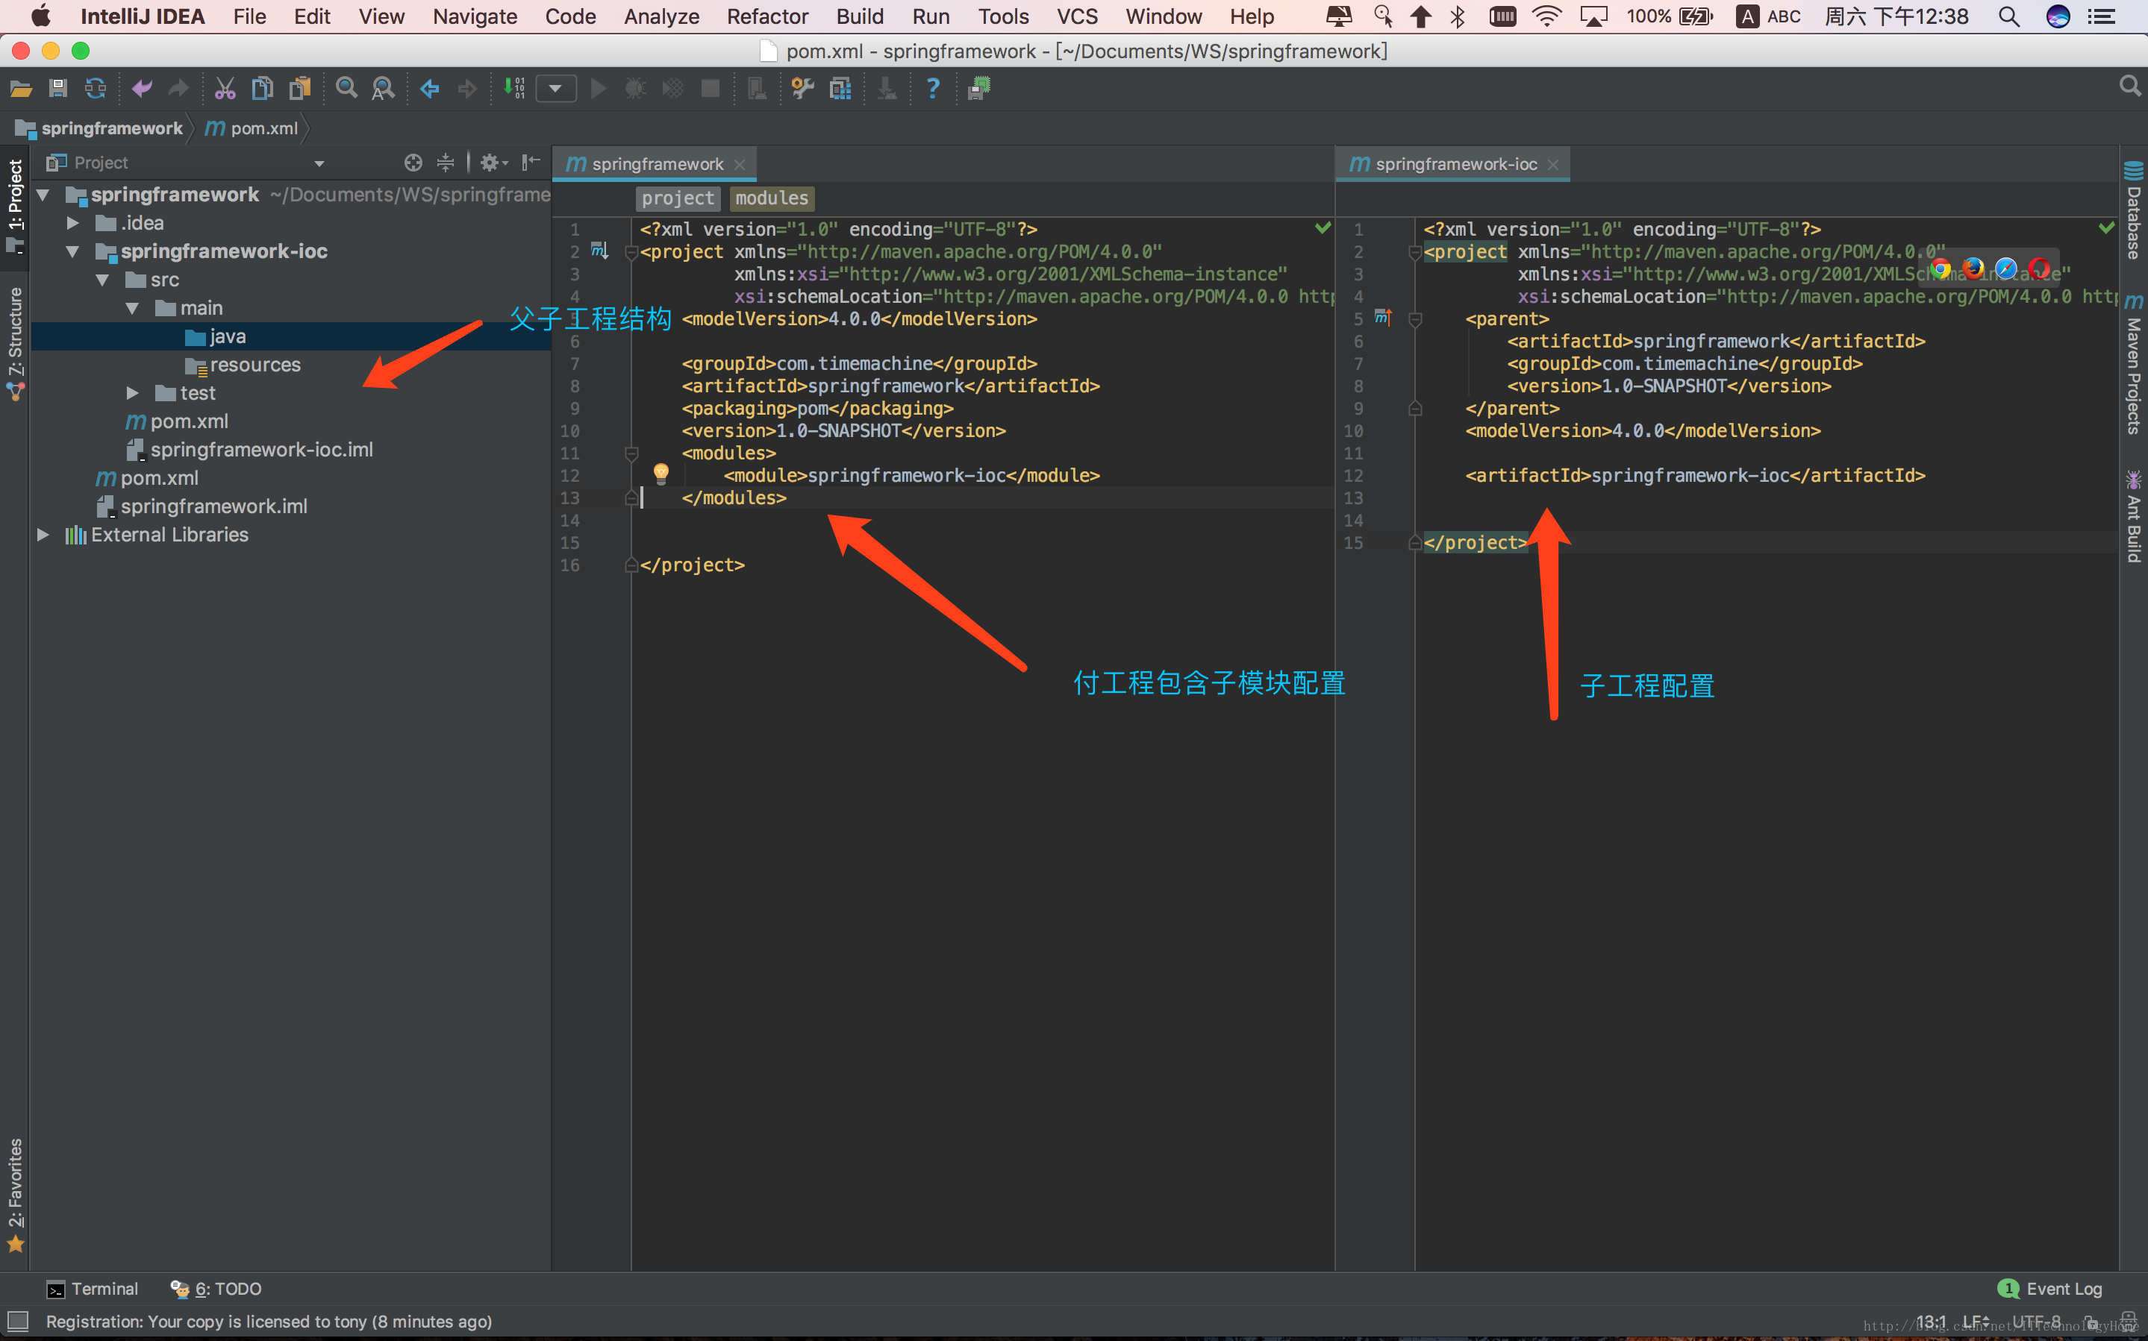Paste from clipboard toolbar icon
This screenshot has width=2148, height=1341.
pos(300,89)
